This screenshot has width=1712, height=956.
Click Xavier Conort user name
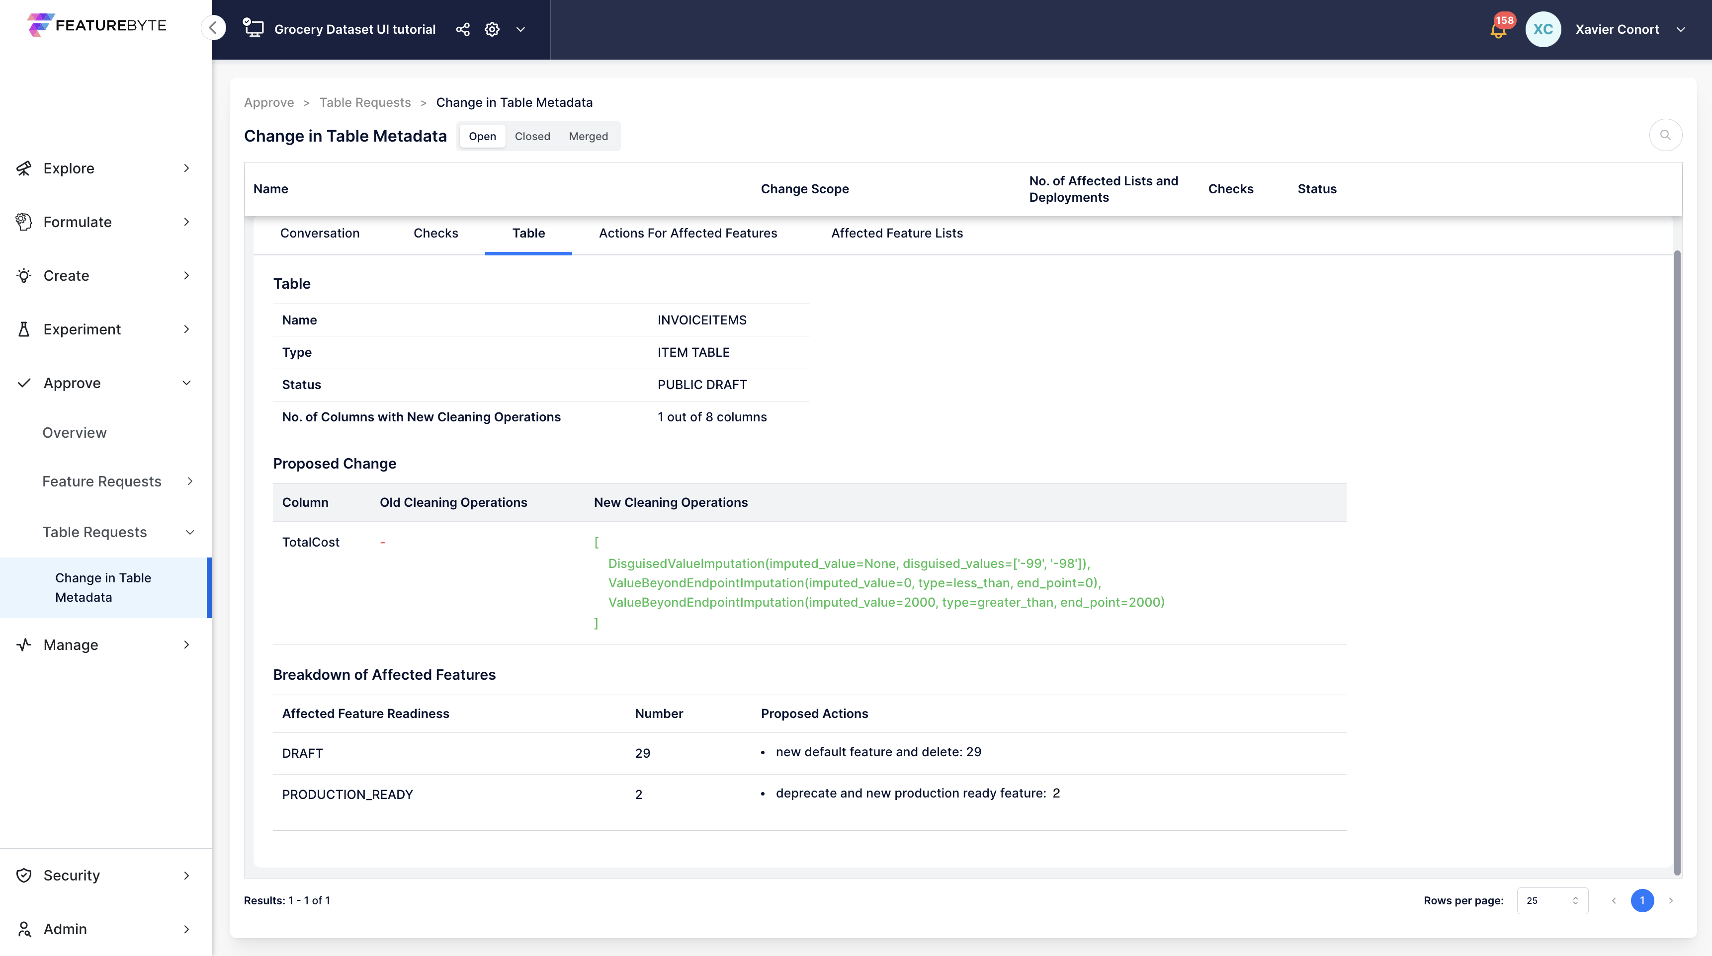coord(1617,29)
